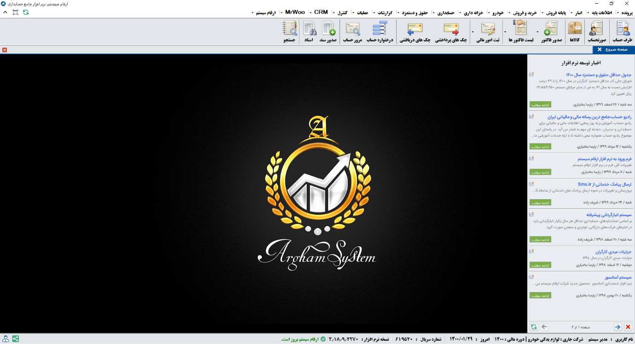
Task: Click the صدور سند toolbar icon
Action: pyautogui.click(x=329, y=32)
